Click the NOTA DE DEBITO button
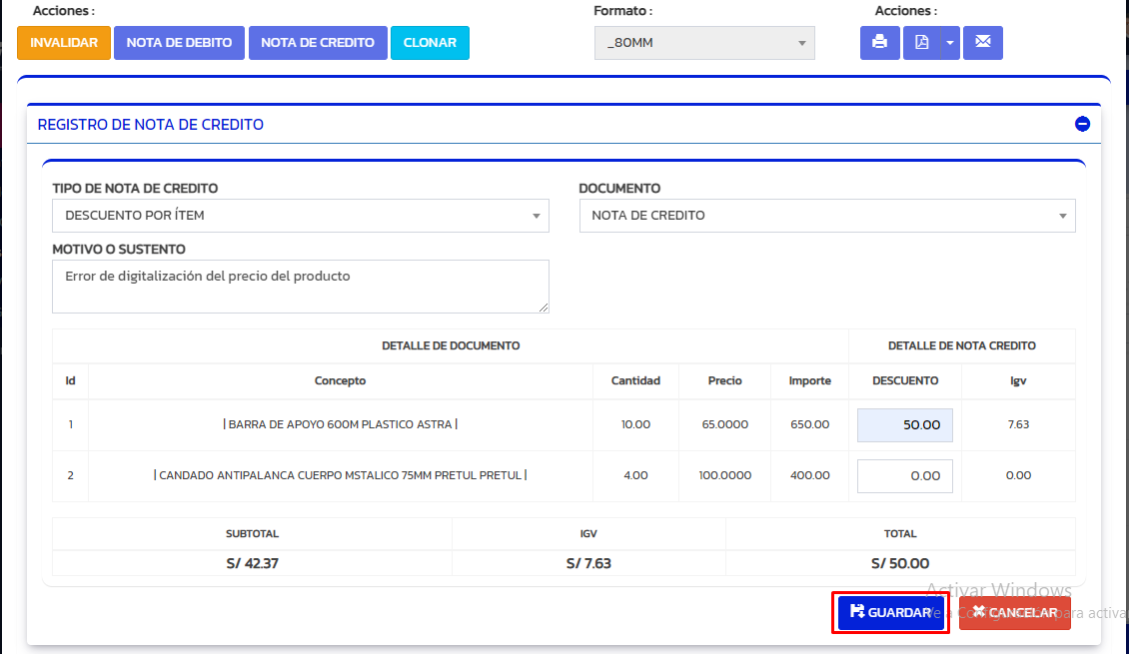The width and height of the screenshot is (1129, 654). click(179, 43)
